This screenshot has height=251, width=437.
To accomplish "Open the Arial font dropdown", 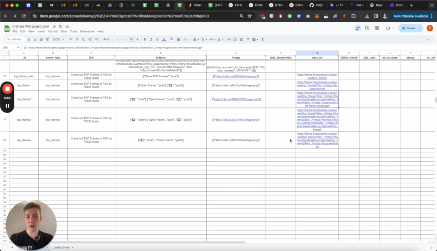I will pyautogui.click(x=111, y=39).
